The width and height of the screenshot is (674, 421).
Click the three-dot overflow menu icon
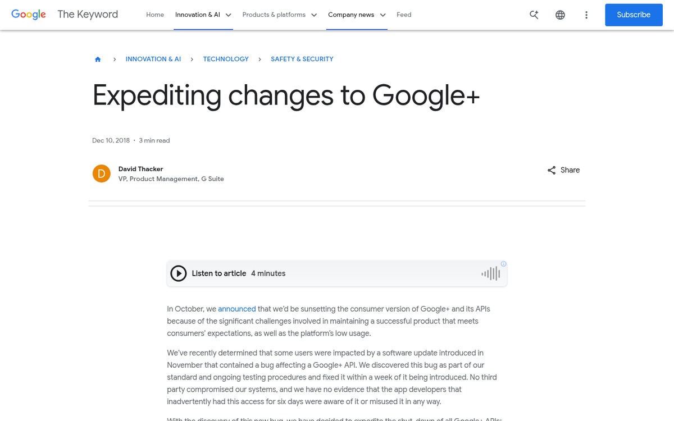pyautogui.click(x=586, y=15)
